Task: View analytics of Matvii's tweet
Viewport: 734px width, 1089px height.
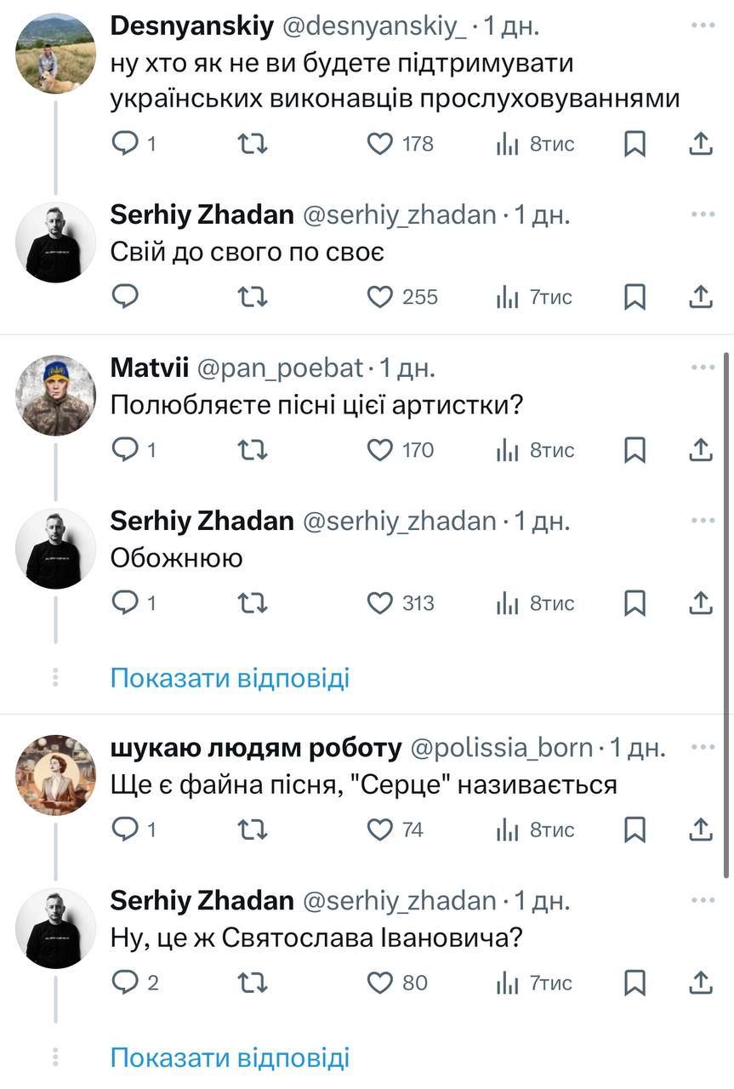Action: (508, 450)
